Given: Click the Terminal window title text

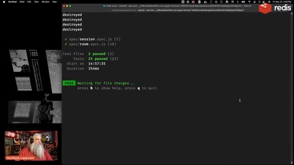Looking at the screenshot, I should click(x=179, y=6).
